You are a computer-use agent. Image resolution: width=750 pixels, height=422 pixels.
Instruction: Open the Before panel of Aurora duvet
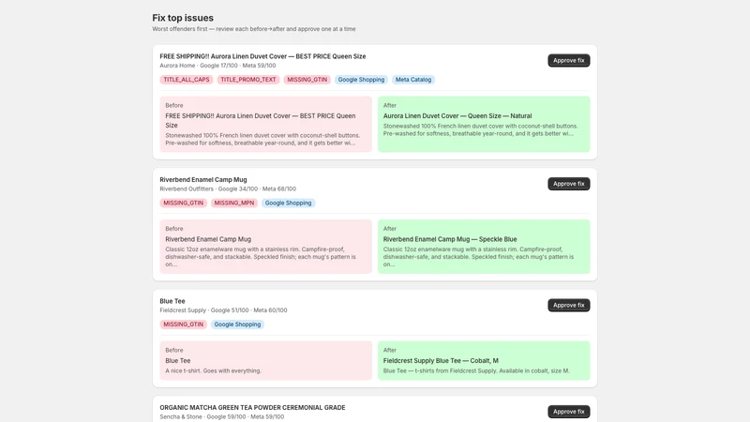pyautogui.click(x=266, y=125)
